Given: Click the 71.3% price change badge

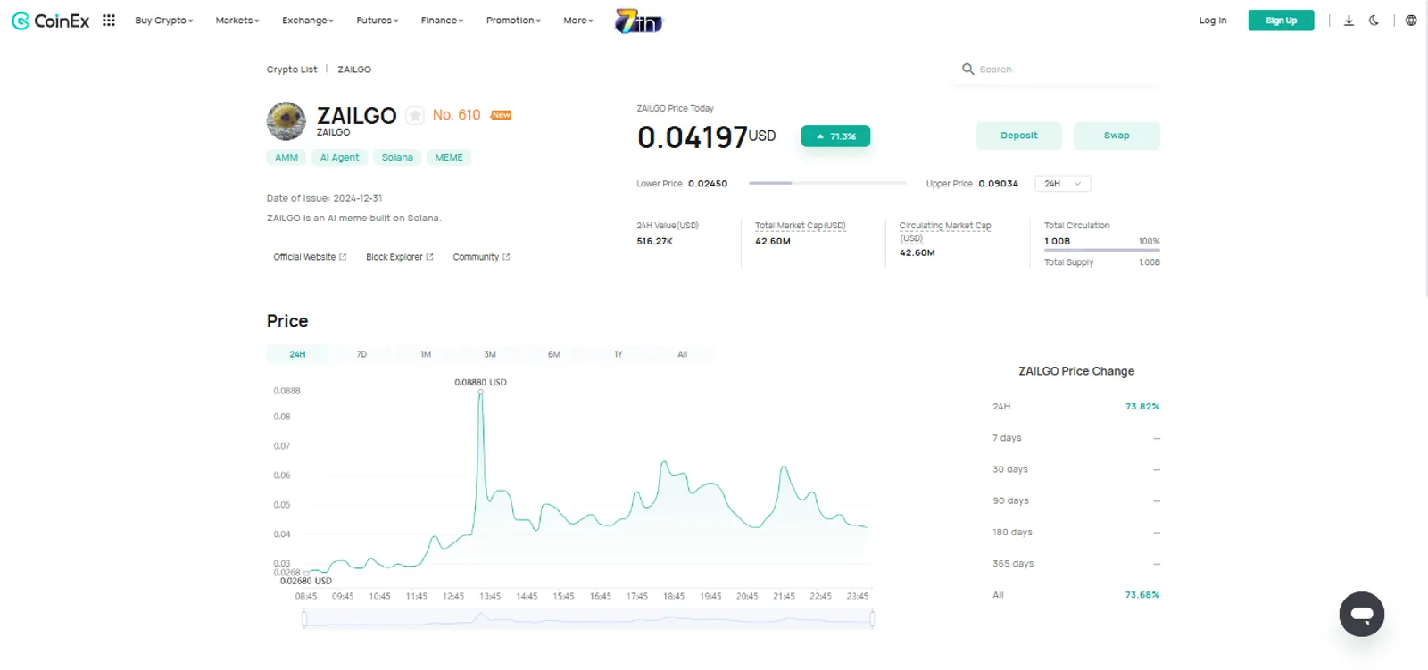Looking at the screenshot, I should click(835, 136).
